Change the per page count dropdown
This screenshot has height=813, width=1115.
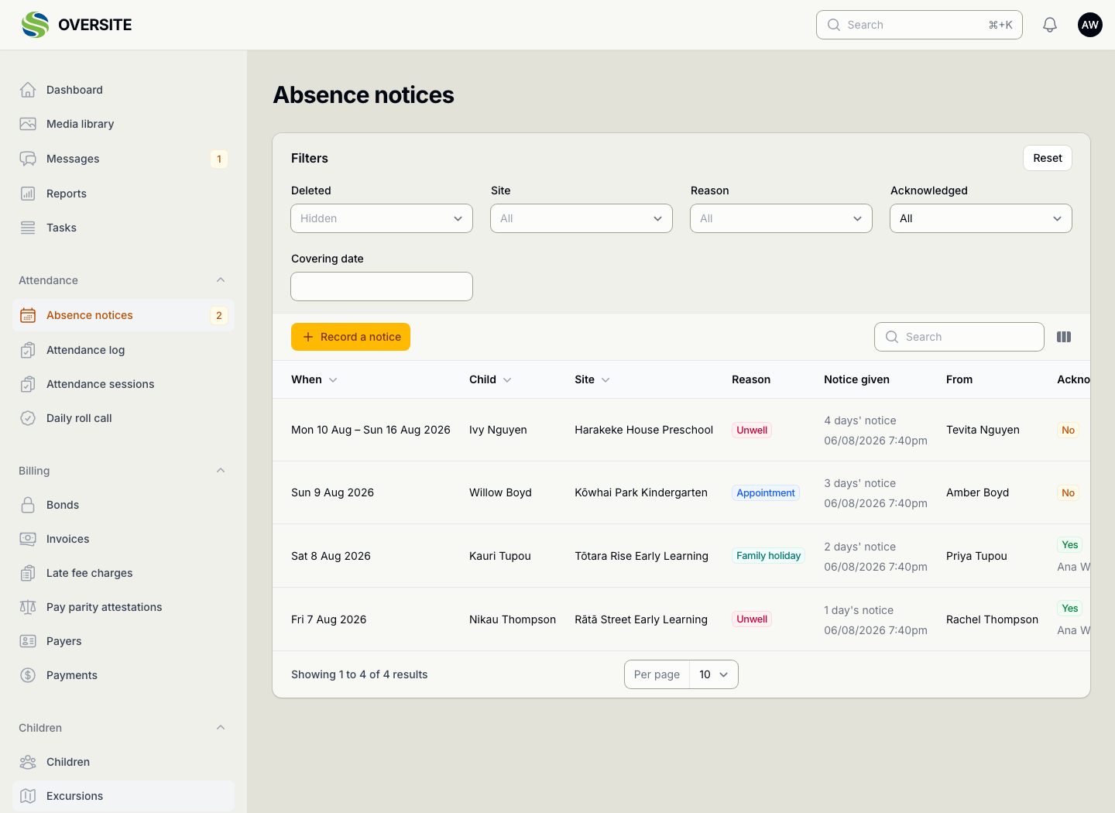[x=714, y=674]
